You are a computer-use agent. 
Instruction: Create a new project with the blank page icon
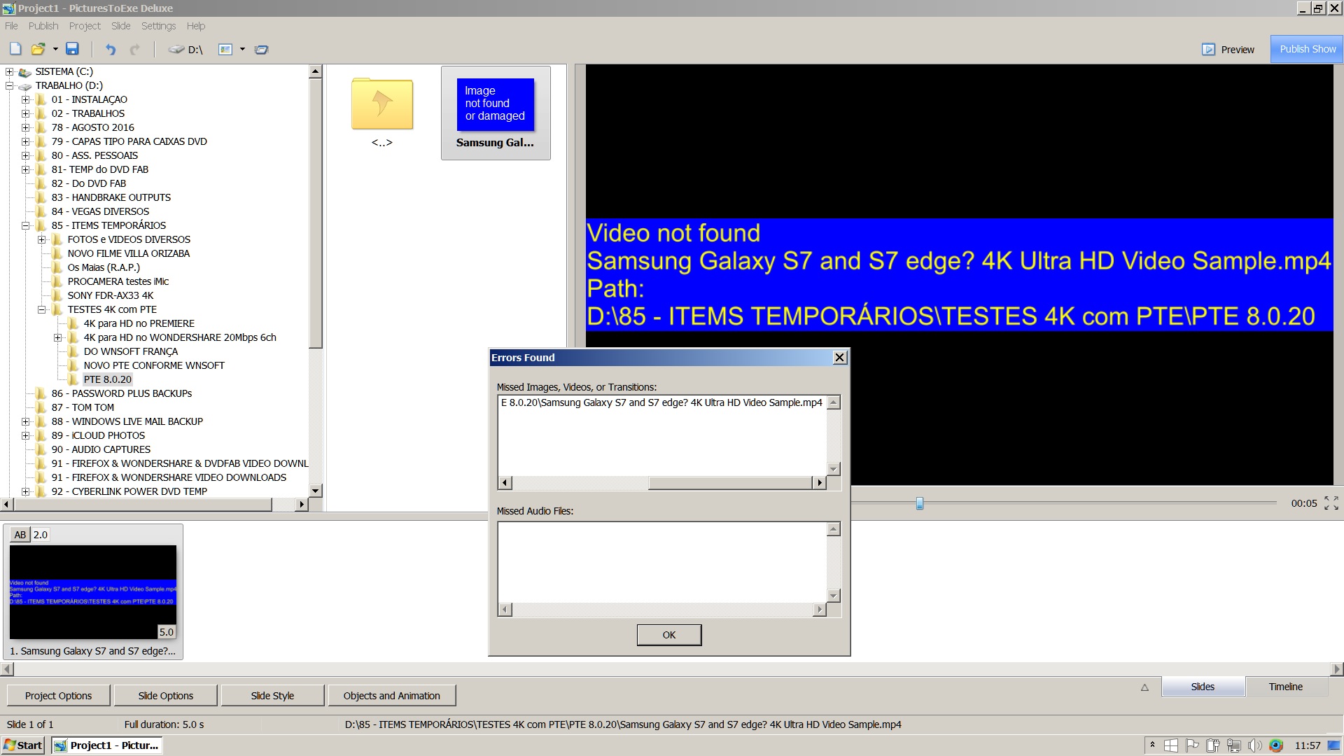[15, 49]
